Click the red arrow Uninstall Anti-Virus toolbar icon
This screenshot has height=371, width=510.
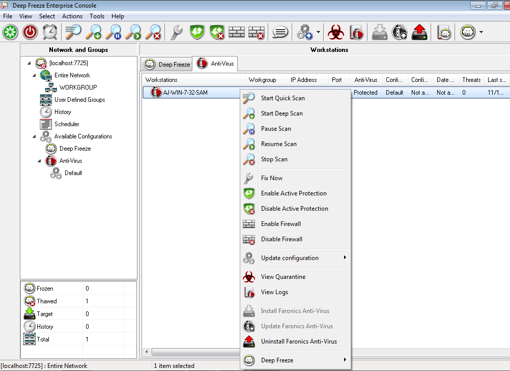419,32
